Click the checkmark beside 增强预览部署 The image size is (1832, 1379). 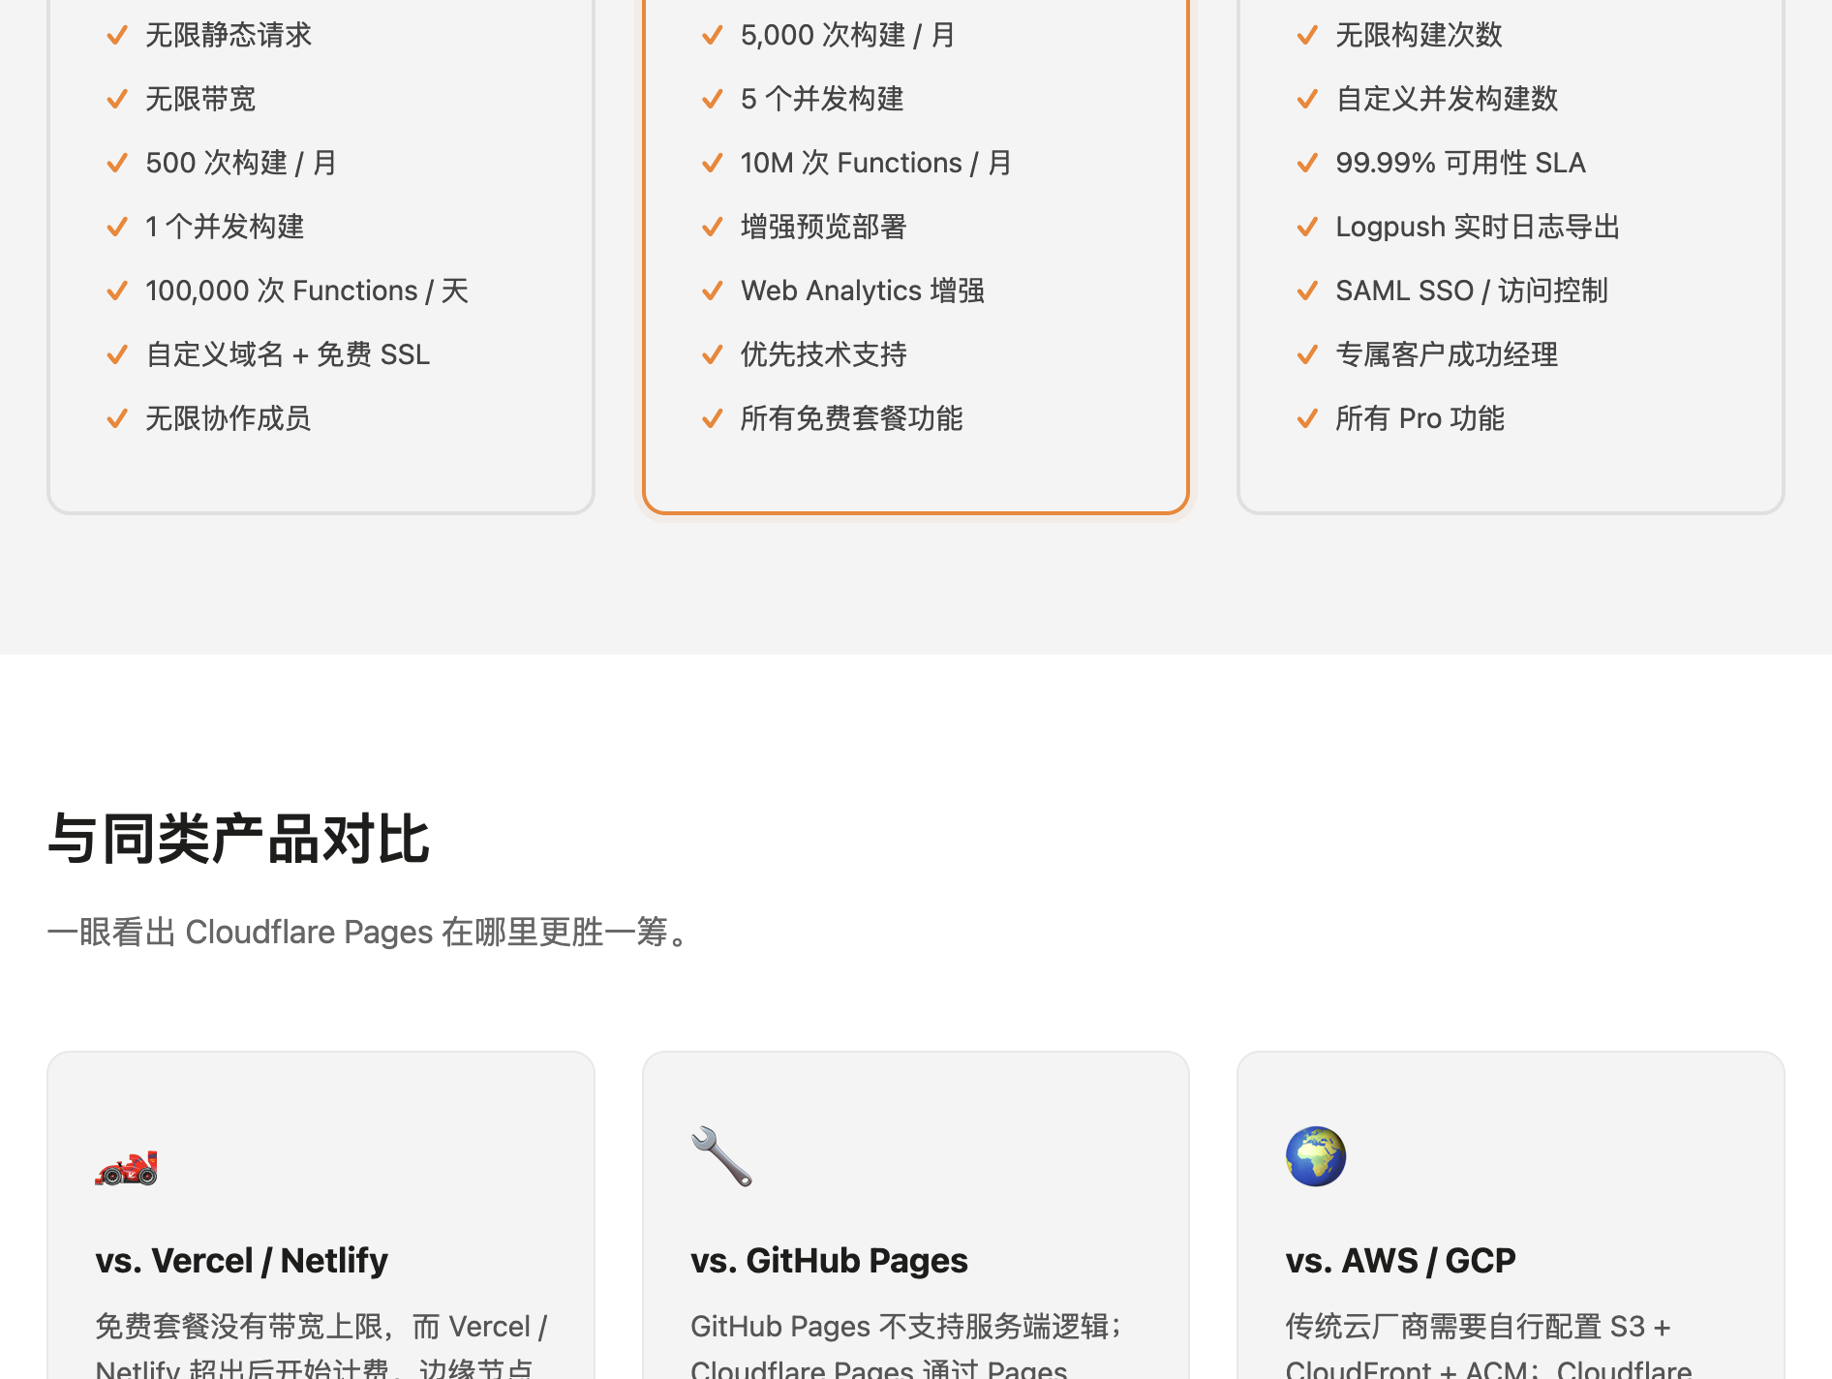tap(713, 228)
